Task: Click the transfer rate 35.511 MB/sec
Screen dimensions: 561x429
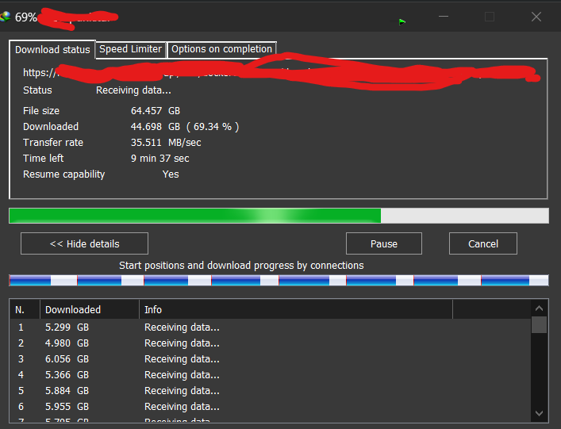Action: tap(166, 142)
